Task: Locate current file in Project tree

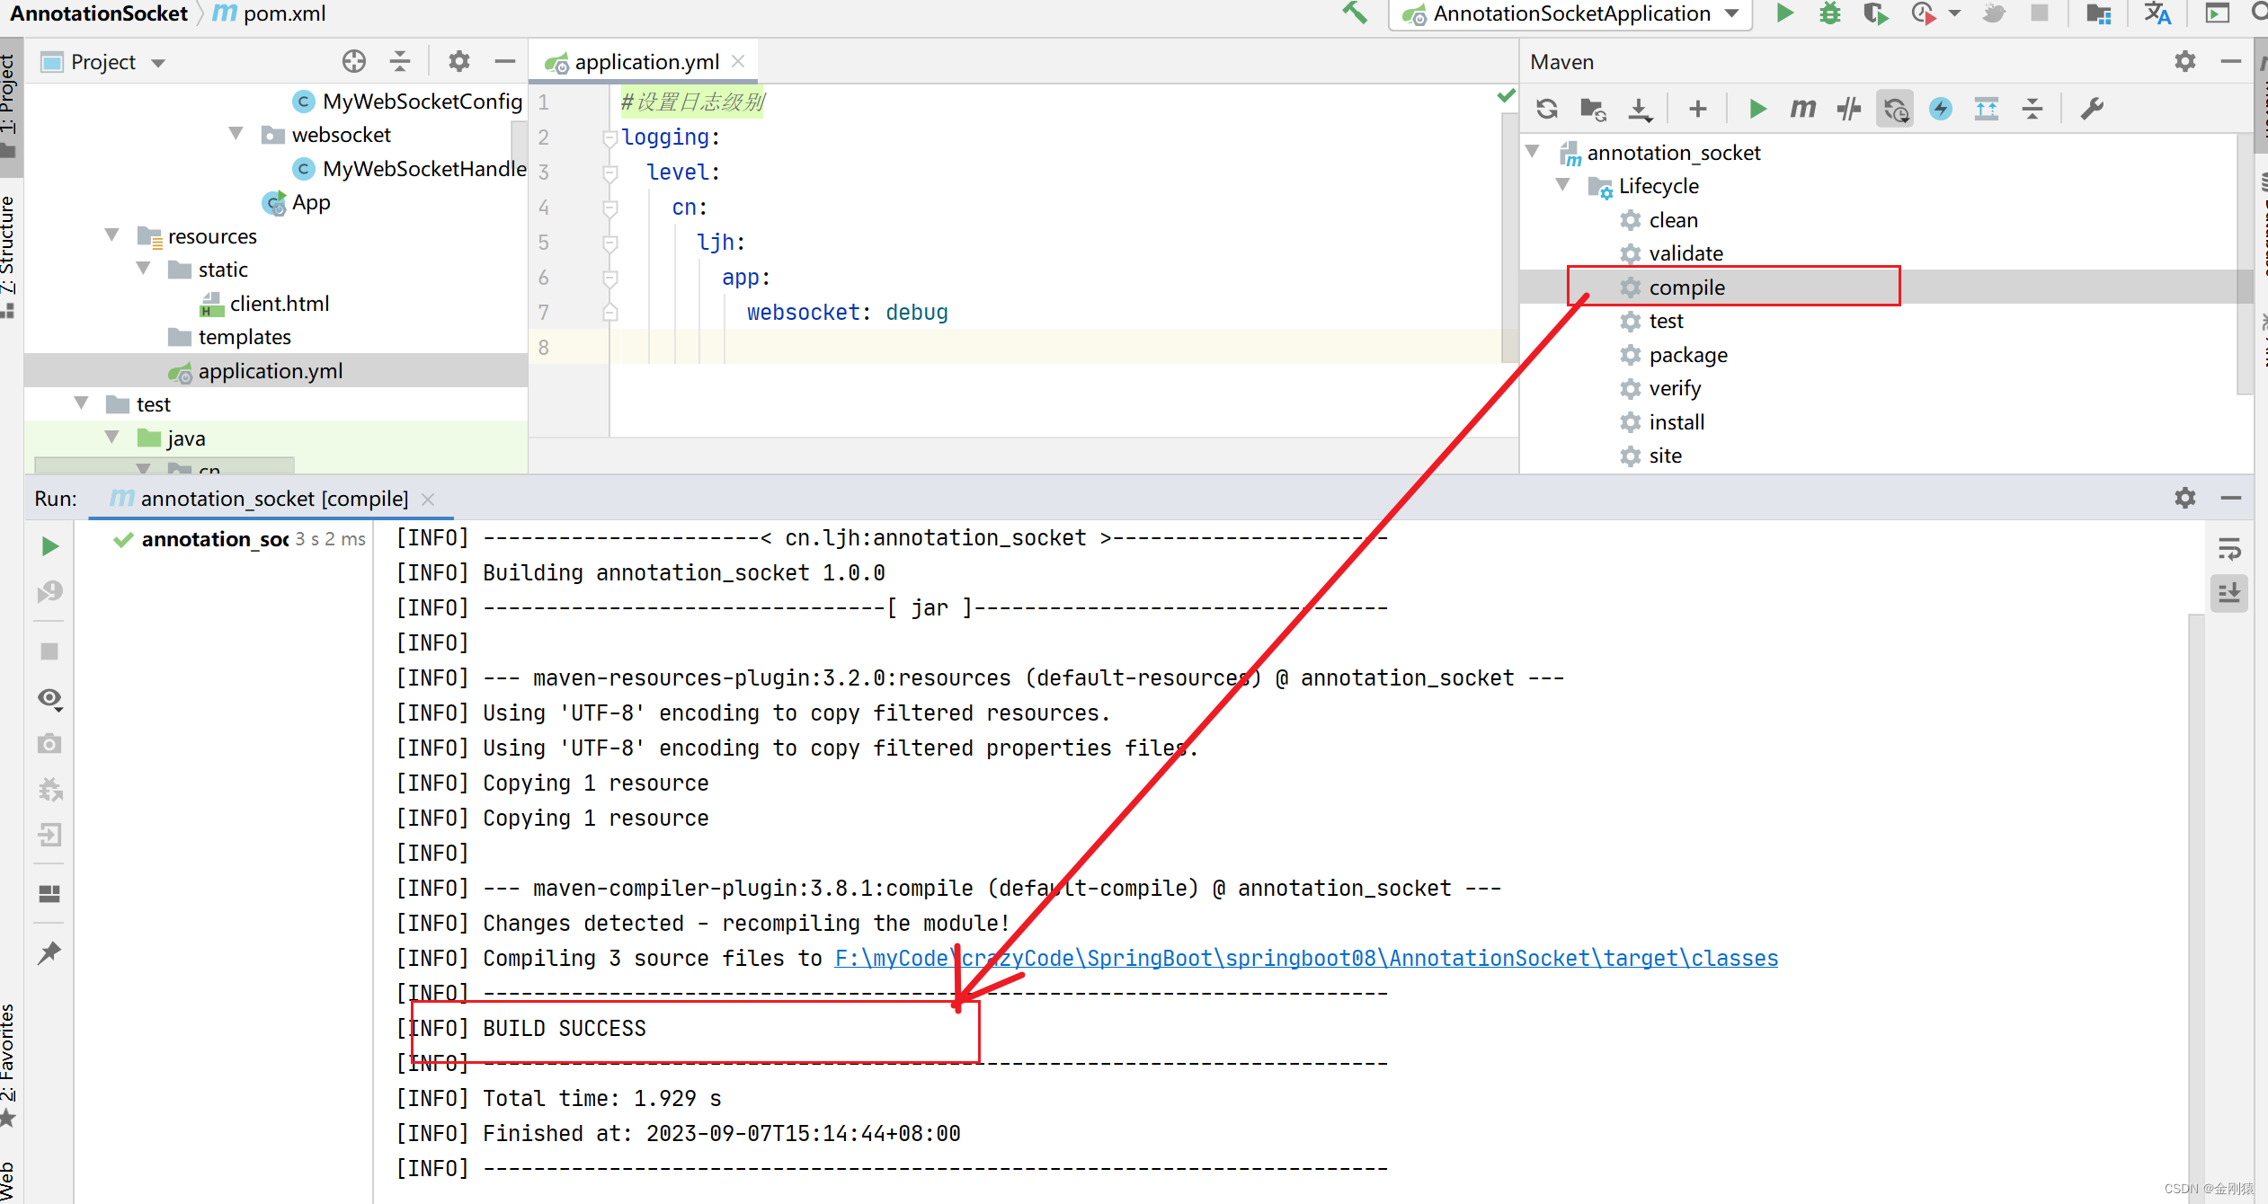Action: point(354,61)
